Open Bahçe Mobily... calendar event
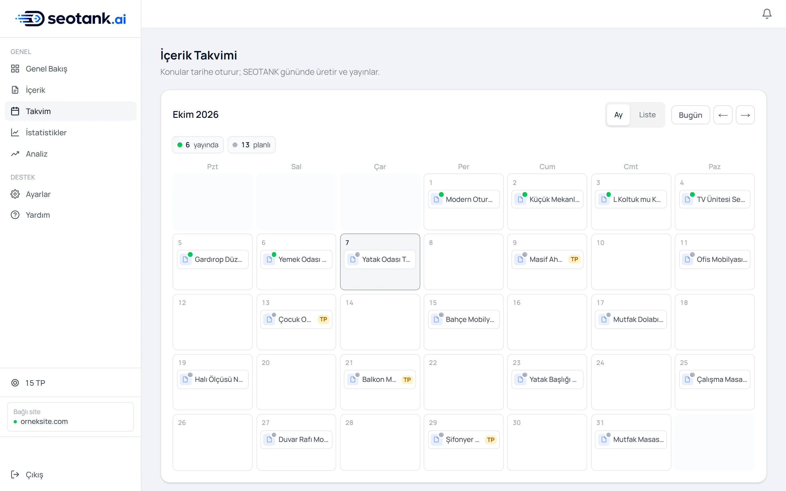The image size is (786, 491). click(464, 319)
